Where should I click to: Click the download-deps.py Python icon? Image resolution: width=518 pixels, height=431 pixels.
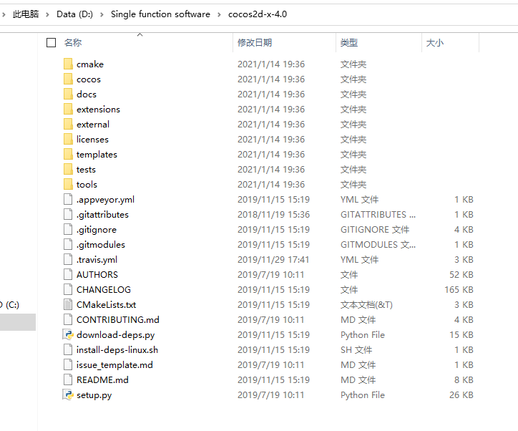(x=68, y=334)
